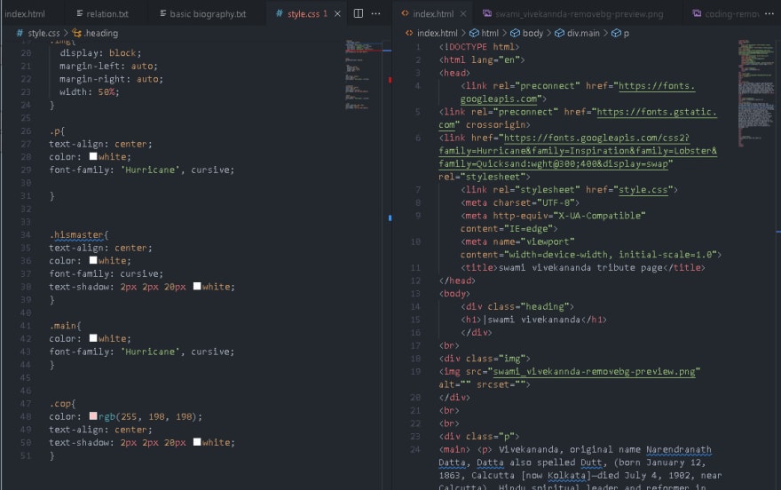781x490 pixels.
Task: Select index.html in right breadcrumb
Action: (x=437, y=34)
